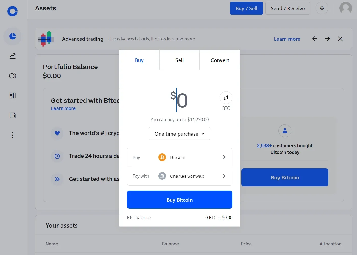Switch to the Sell tab

click(x=180, y=60)
